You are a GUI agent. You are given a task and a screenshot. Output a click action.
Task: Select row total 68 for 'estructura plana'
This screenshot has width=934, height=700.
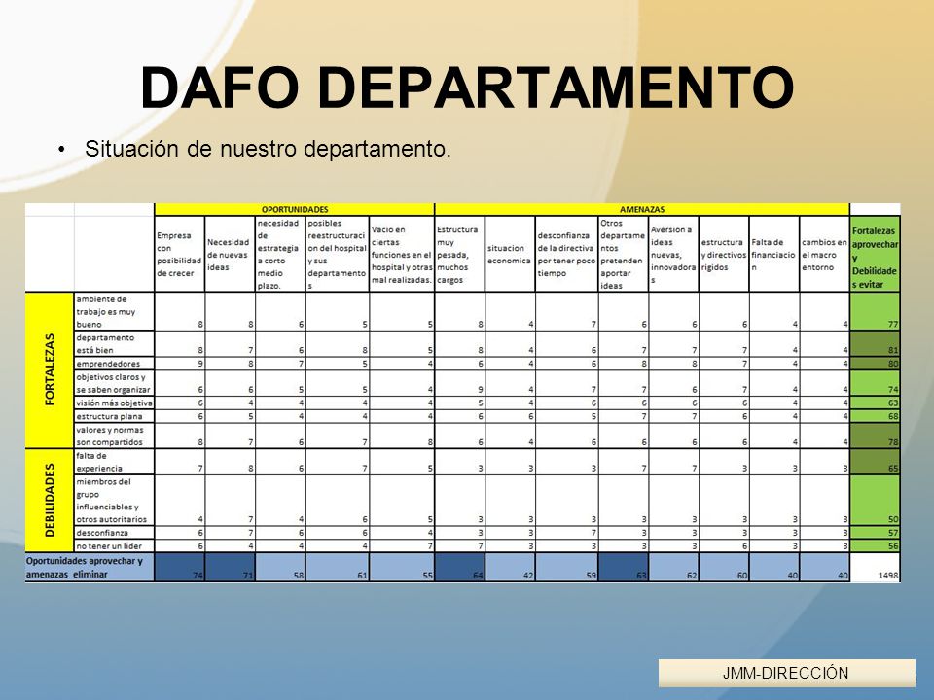coord(875,416)
